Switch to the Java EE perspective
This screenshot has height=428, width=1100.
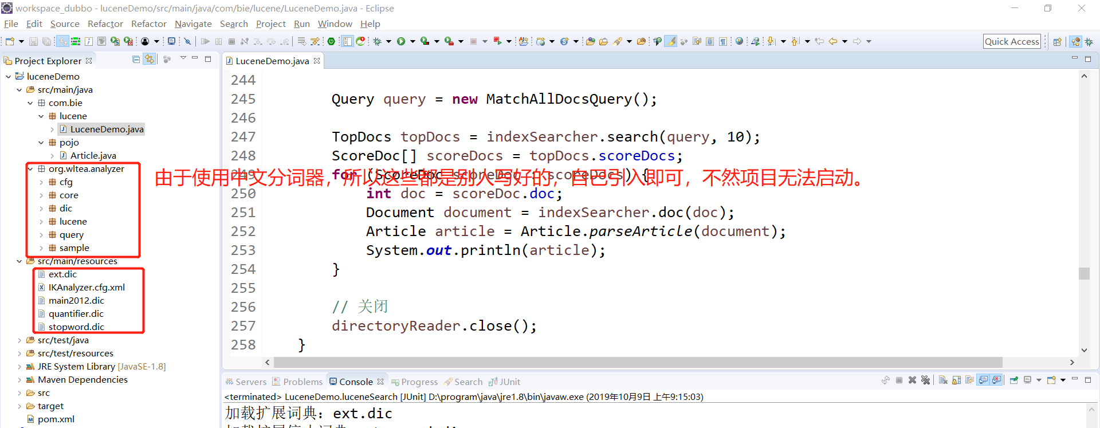pos(1075,41)
